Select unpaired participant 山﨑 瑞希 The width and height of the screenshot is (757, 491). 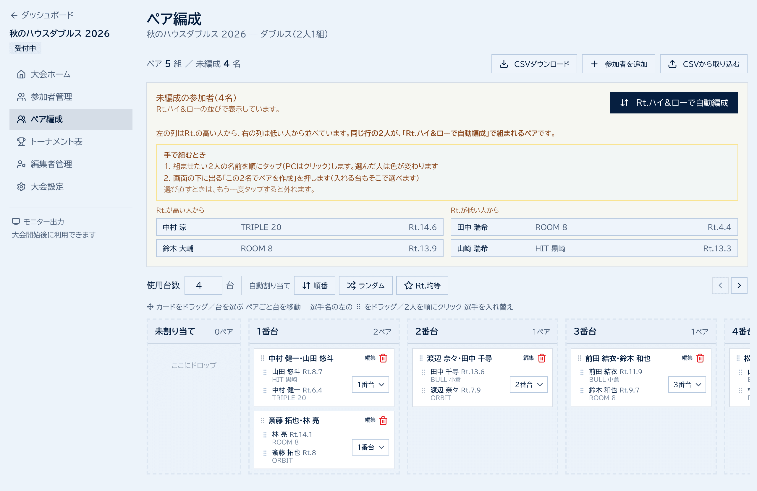[x=594, y=248]
